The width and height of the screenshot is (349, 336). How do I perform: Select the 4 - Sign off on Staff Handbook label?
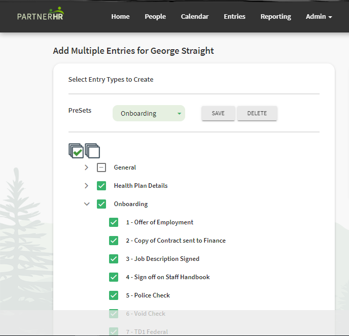pos(168,277)
